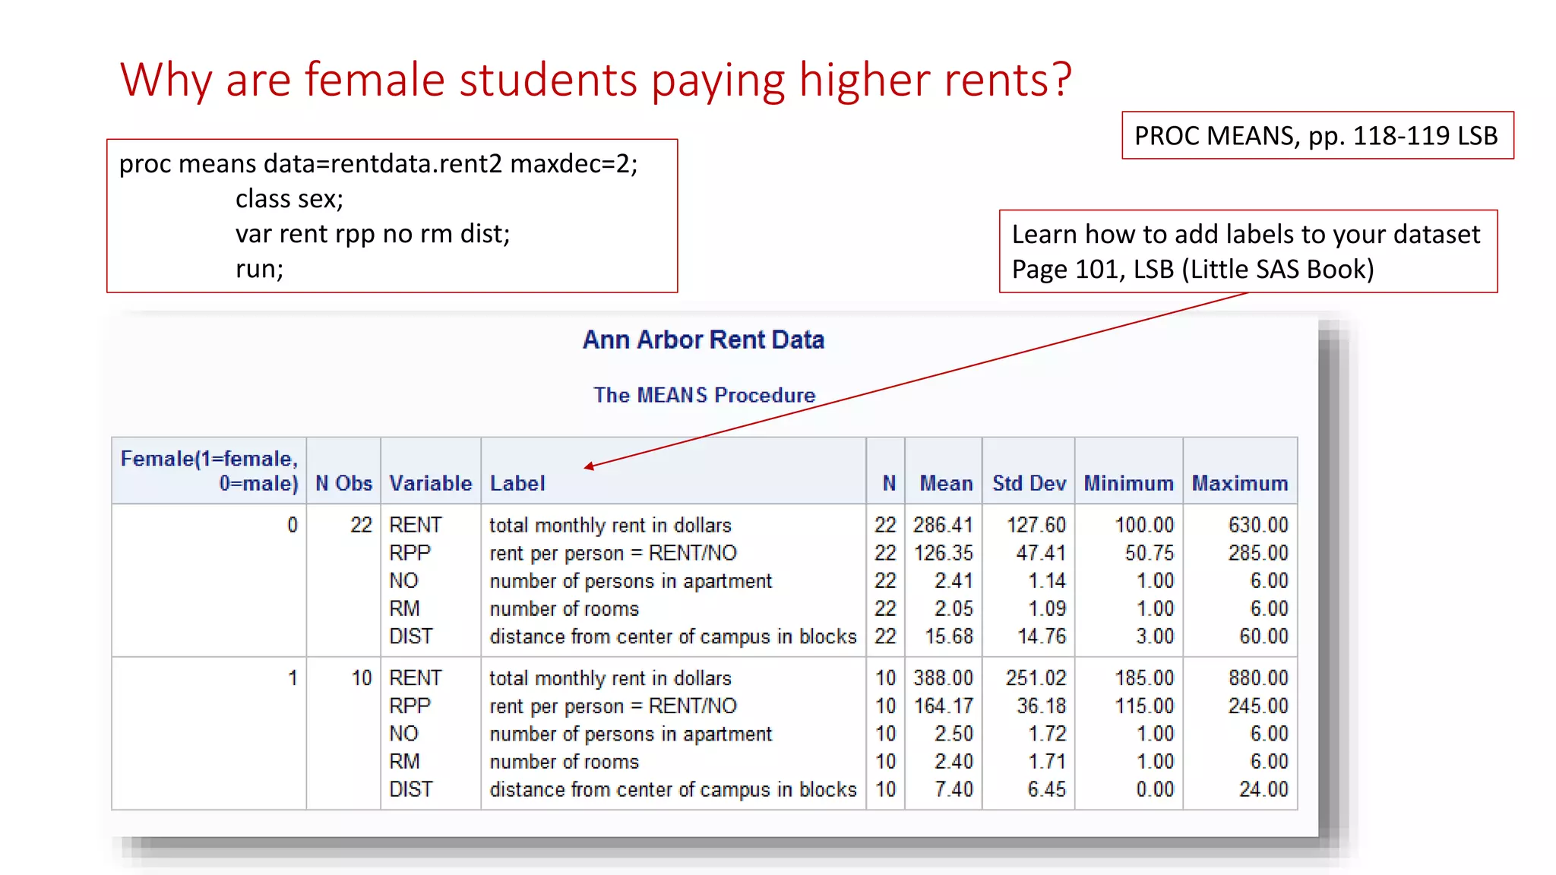Click the 'Ann Arbor Rent Data' heading
Viewport: 1556px width, 875px height.
pyautogui.click(x=704, y=340)
